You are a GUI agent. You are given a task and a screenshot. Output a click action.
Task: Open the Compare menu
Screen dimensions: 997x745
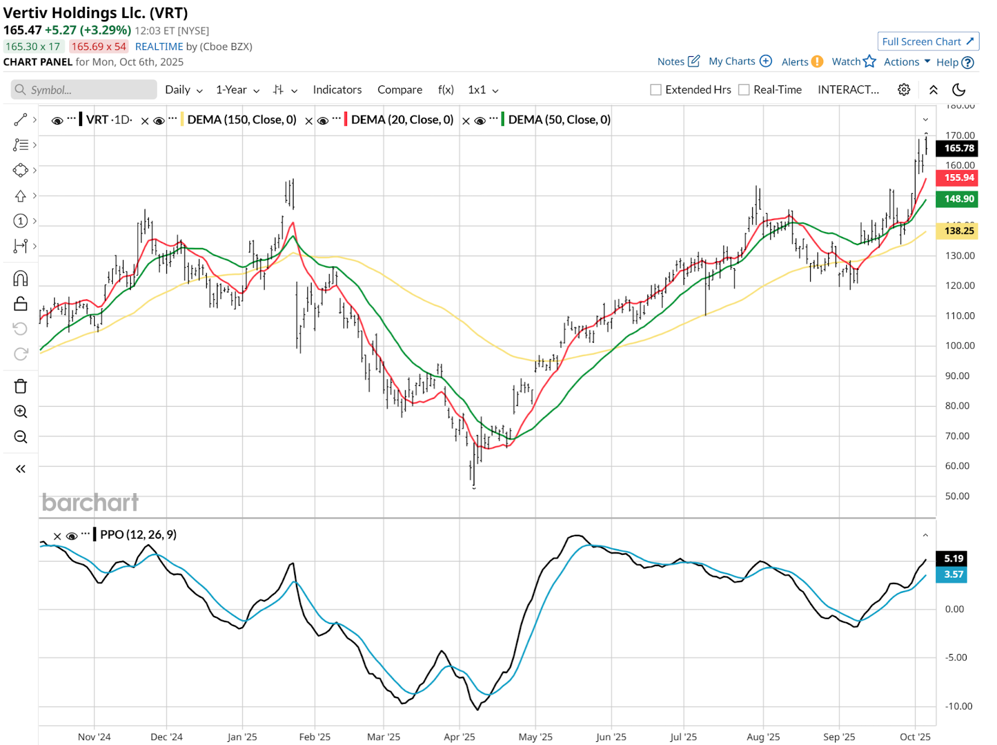coord(399,90)
